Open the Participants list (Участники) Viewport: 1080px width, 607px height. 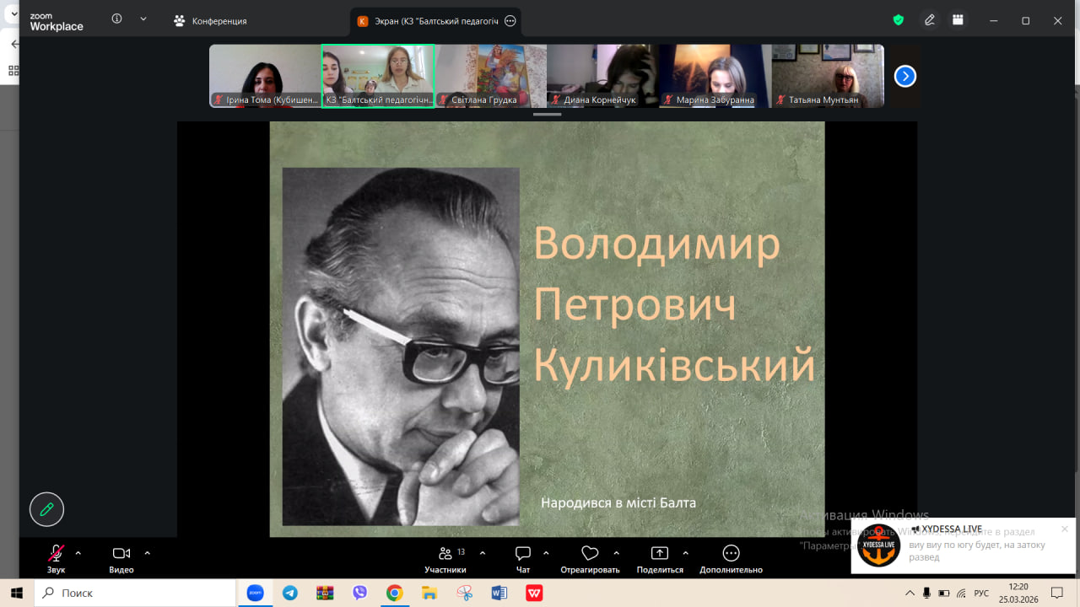(445, 554)
